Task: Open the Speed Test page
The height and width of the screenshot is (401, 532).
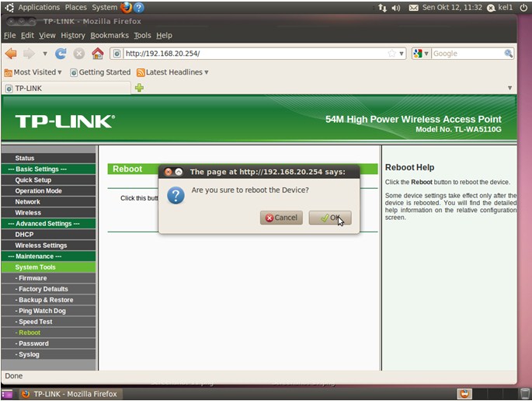Action: pos(48,322)
